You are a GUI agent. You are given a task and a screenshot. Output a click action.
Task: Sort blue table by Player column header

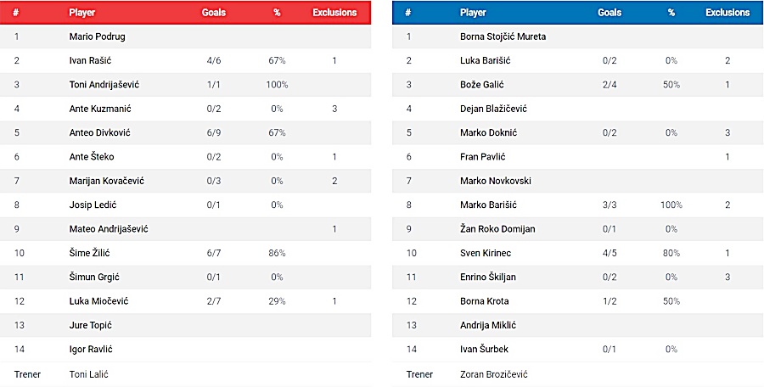473,13
